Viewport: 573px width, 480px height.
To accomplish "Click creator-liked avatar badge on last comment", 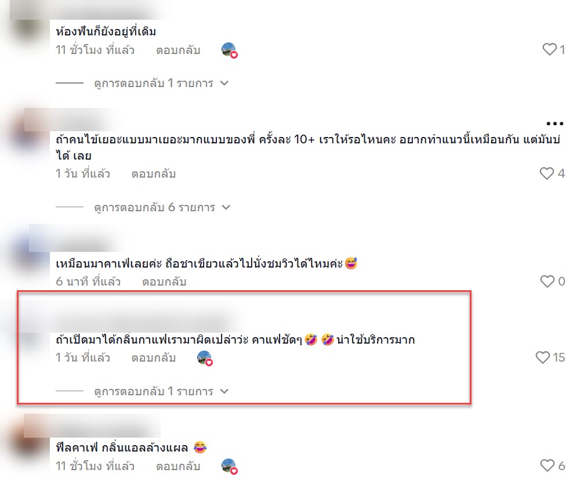I will (x=229, y=467).
